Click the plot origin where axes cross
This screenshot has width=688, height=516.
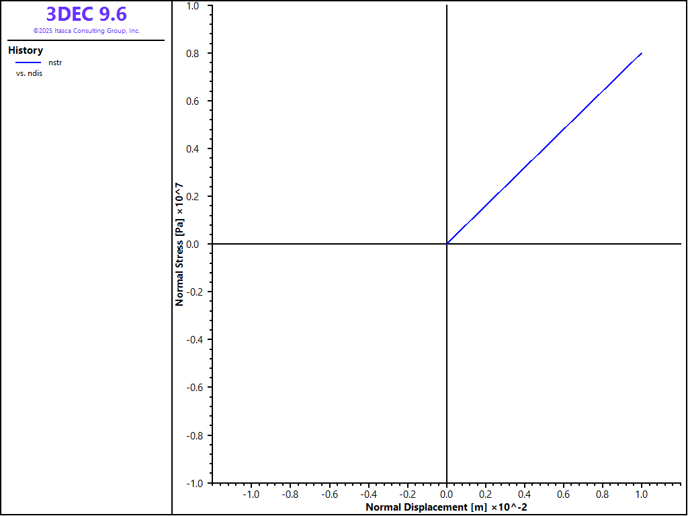tap(447, 244)
